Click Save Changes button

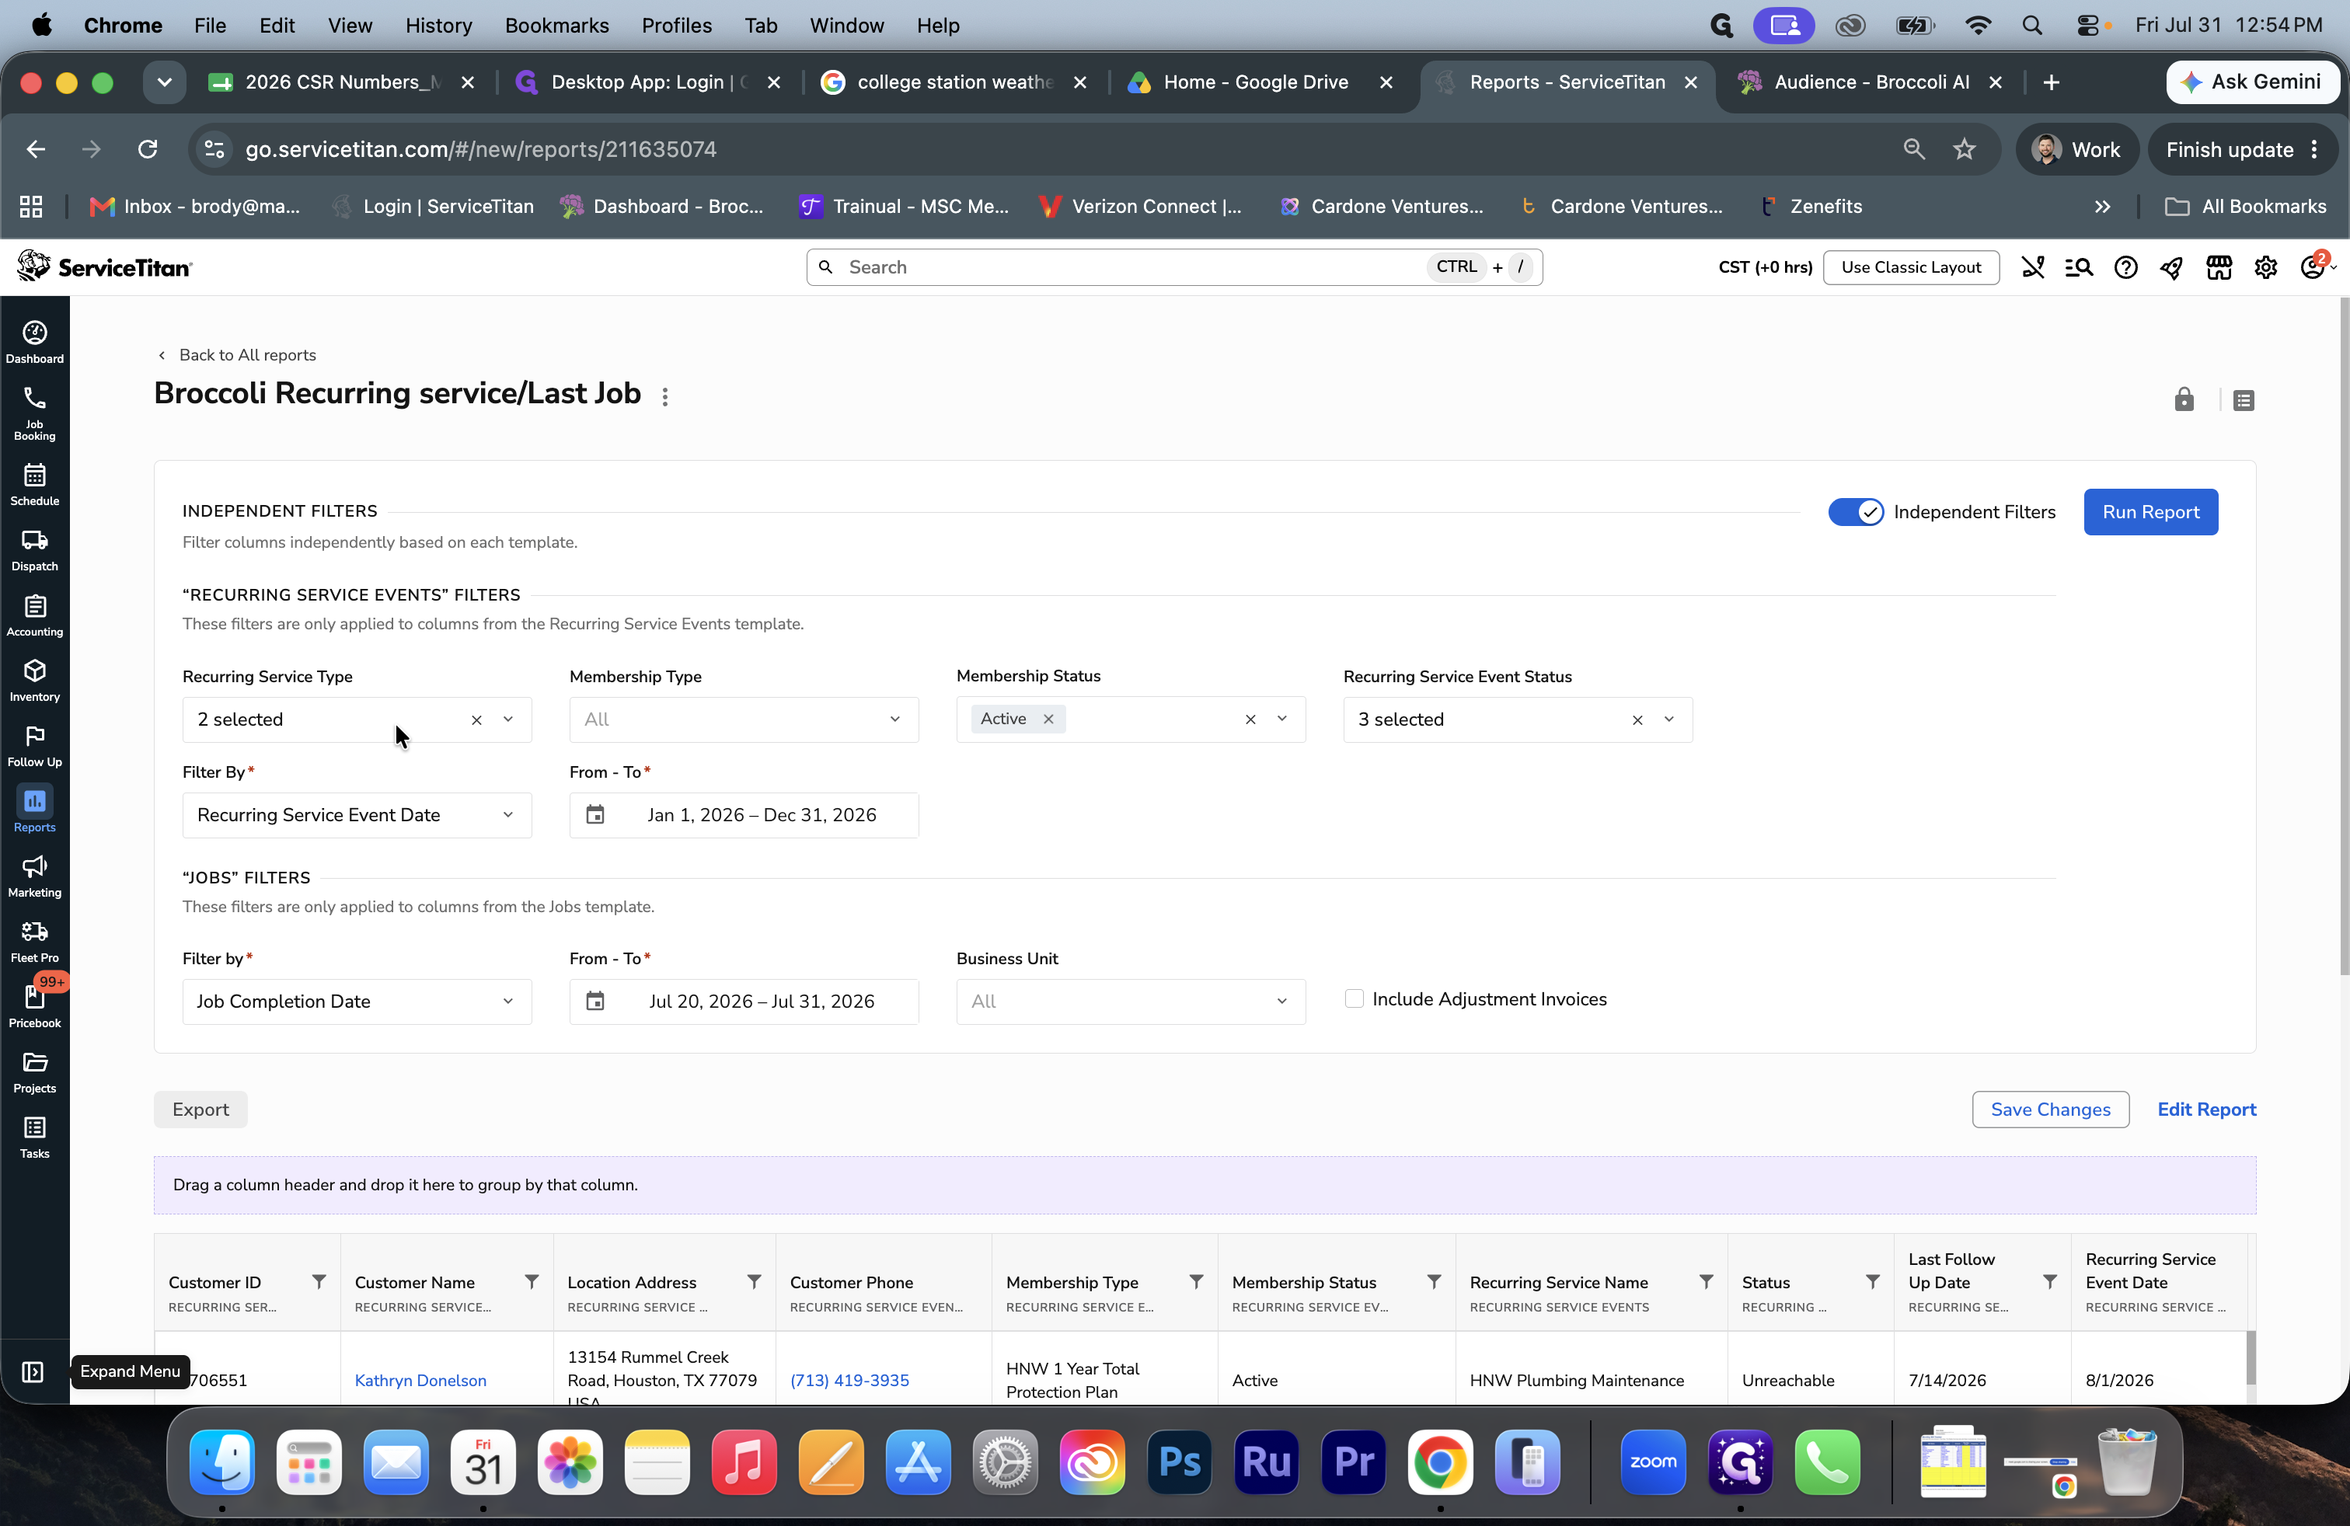2050,1110
